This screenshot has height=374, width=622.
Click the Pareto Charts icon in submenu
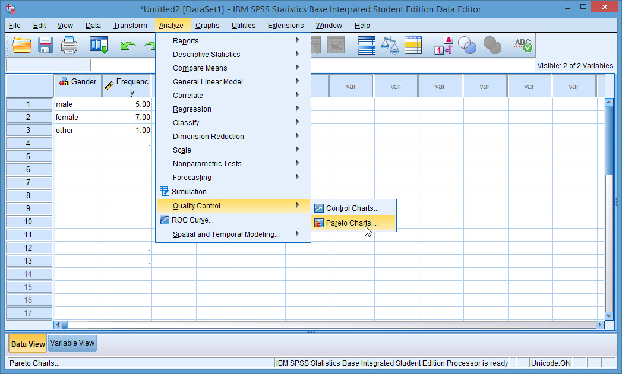click(319, 223)
